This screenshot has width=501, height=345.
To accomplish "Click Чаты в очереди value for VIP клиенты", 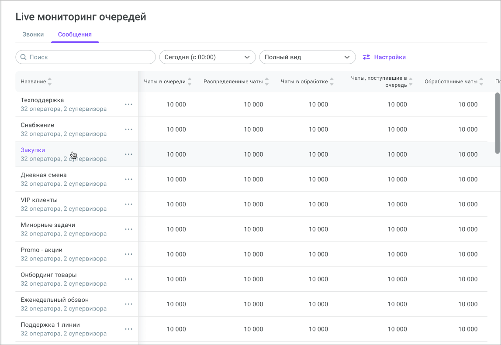I will click(x=176, y=204).
